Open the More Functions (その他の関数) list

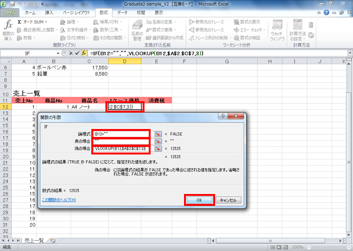click(110, 38)
